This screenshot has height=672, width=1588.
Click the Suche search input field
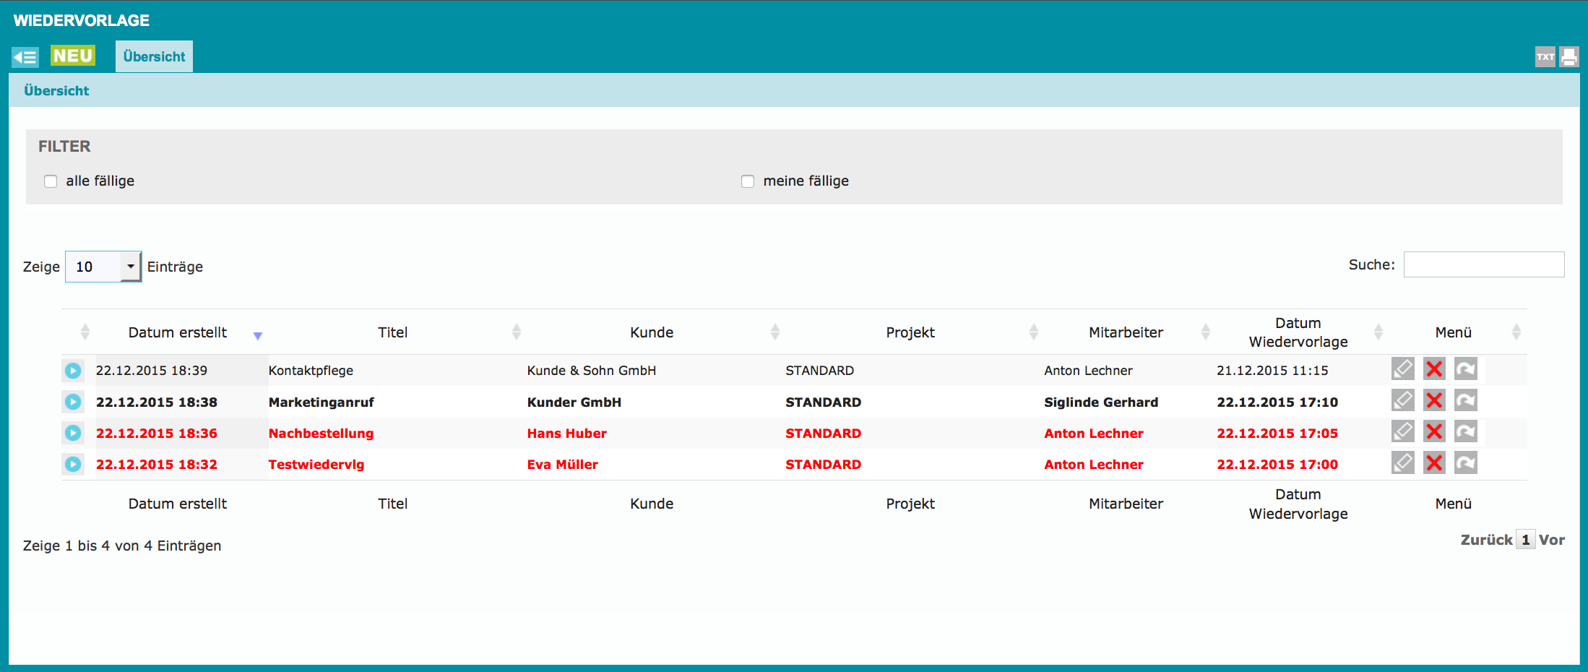pos(1483,264)
